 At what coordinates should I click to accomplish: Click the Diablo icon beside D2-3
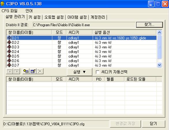[x=9, y=47]
